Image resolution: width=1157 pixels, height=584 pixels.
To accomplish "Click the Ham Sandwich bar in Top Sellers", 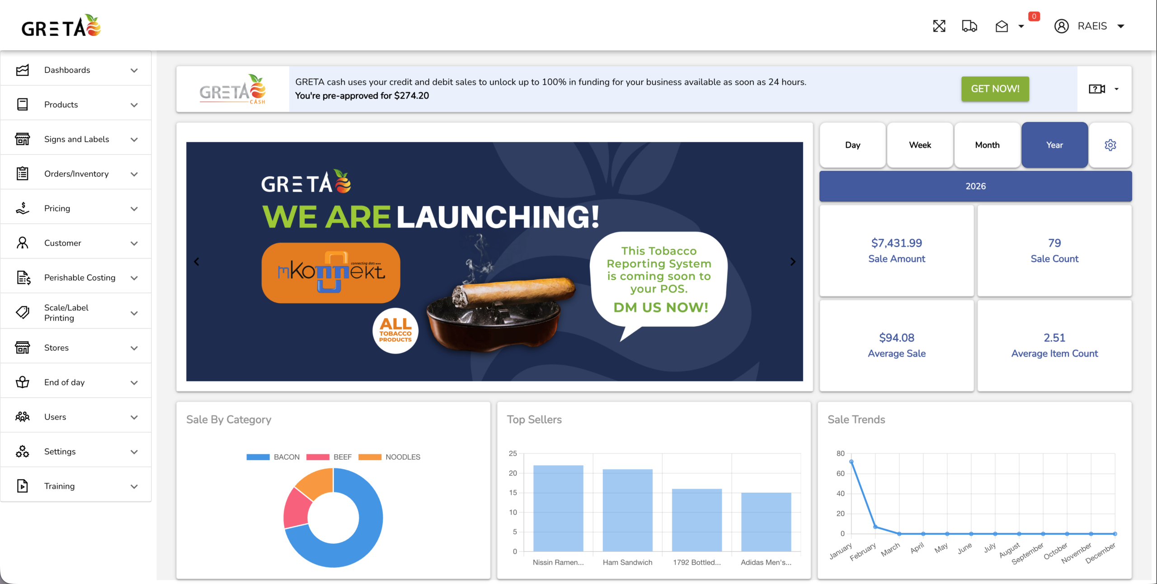I will click(627, 510).
